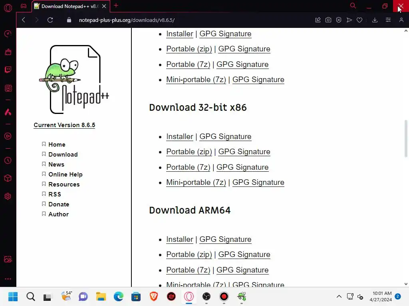Image resolution: width=409 pixels, height=306 pixels.
Task: Open Brave browser from the taskbar
Action: 154,296
